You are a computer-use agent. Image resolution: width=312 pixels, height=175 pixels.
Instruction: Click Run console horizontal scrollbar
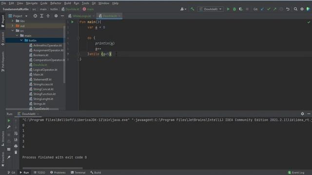pos(53,168)
